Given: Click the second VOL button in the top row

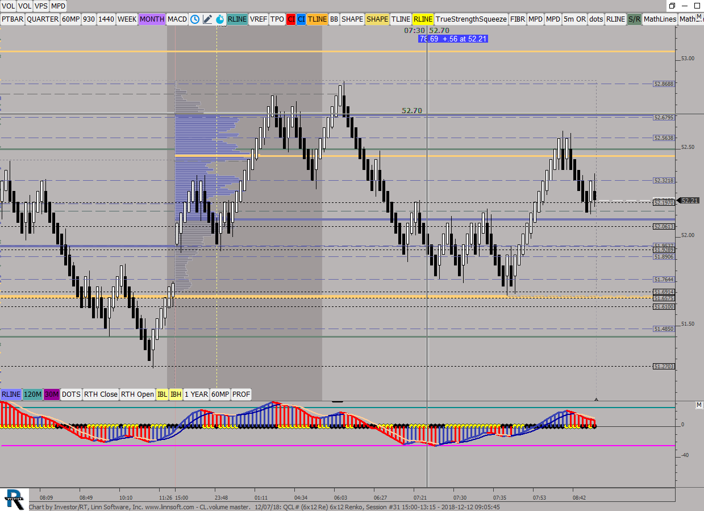Looking at the screenshot, I should [x=24, y=6].
